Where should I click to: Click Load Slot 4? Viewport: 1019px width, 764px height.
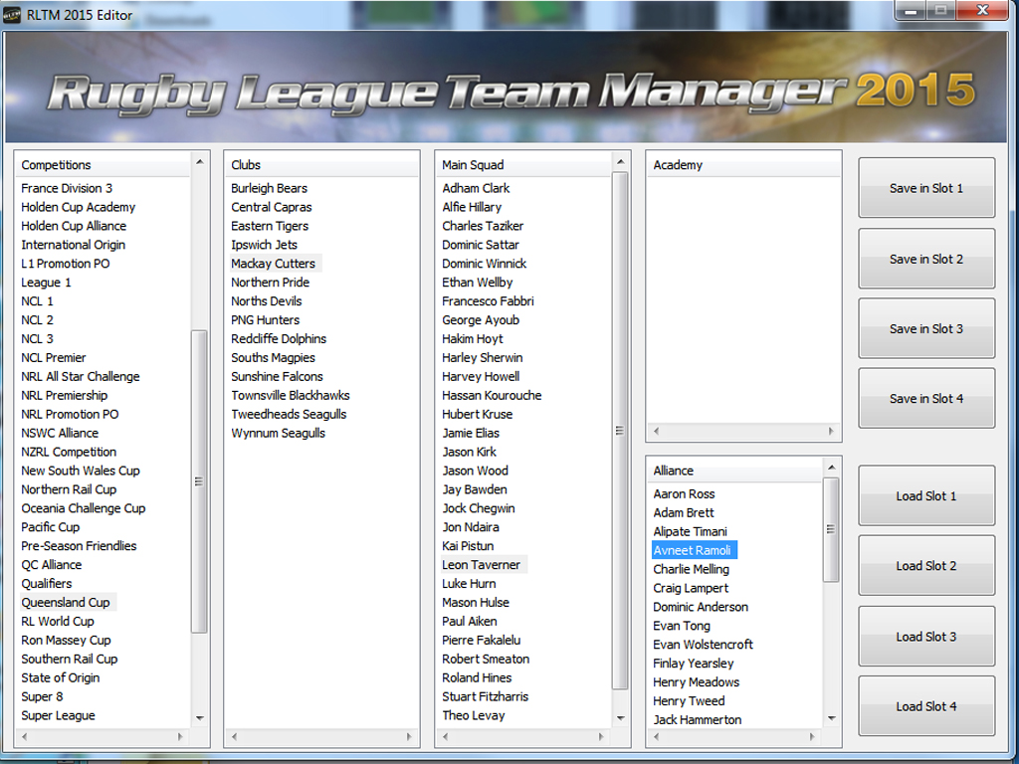point(925,706)
